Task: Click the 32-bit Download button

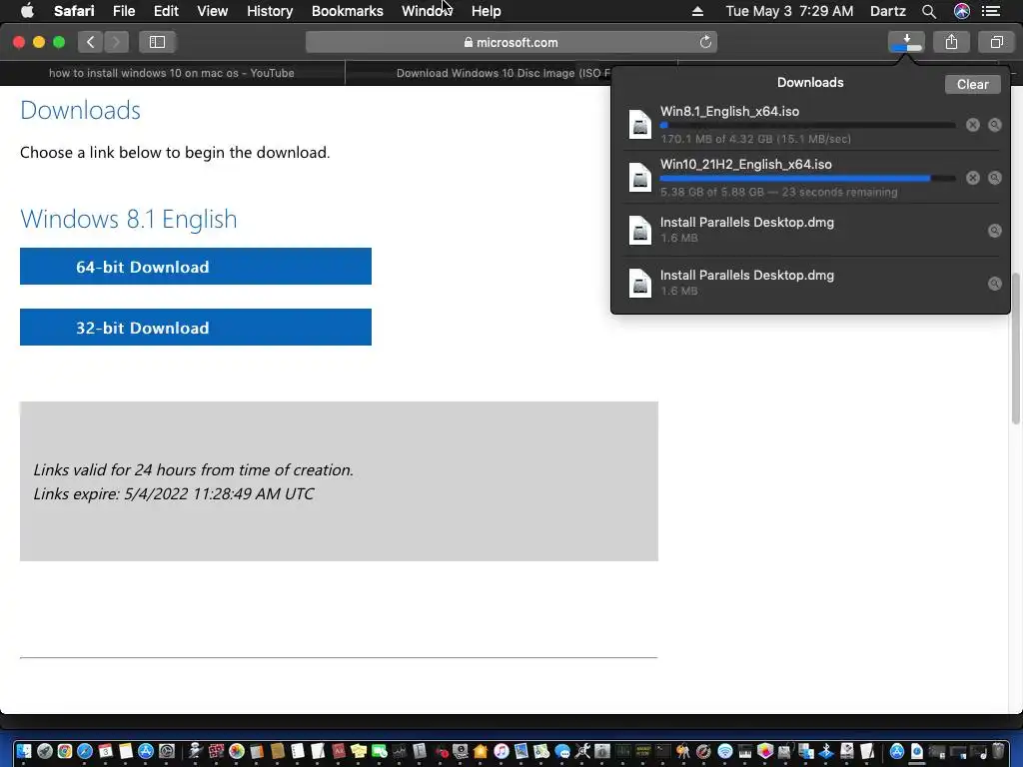Action: coord(196,327)
